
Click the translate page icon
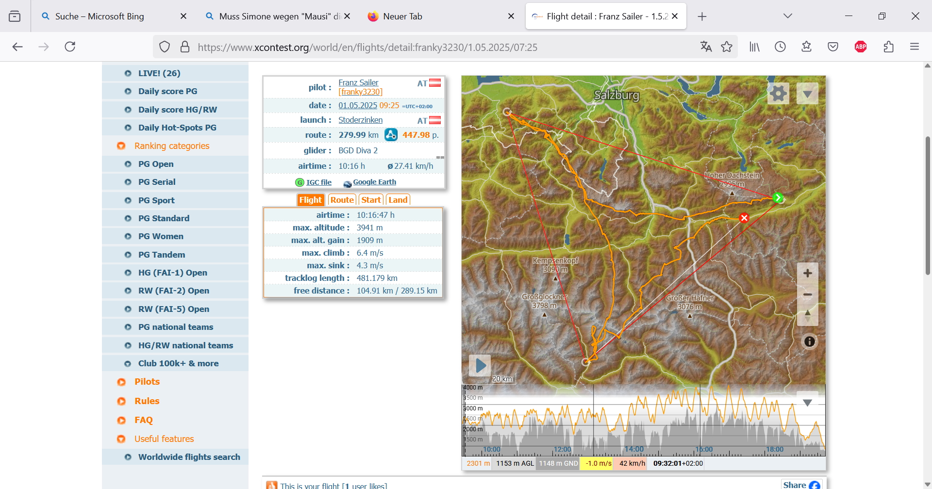pos(706,47)
